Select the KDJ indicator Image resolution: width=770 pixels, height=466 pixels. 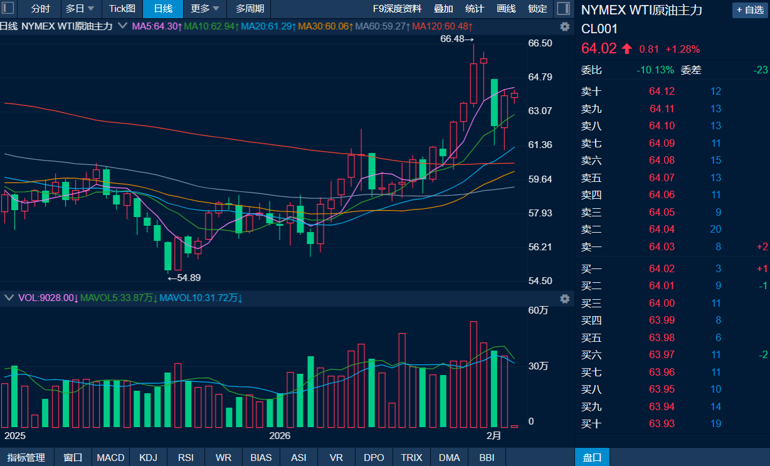pos(149,457)
